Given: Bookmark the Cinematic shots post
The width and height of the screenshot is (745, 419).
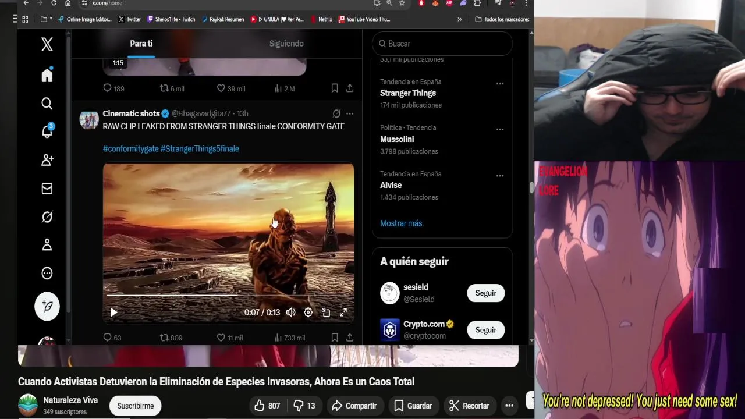Looking at the screenshot, I should click(x=335, y=338).
